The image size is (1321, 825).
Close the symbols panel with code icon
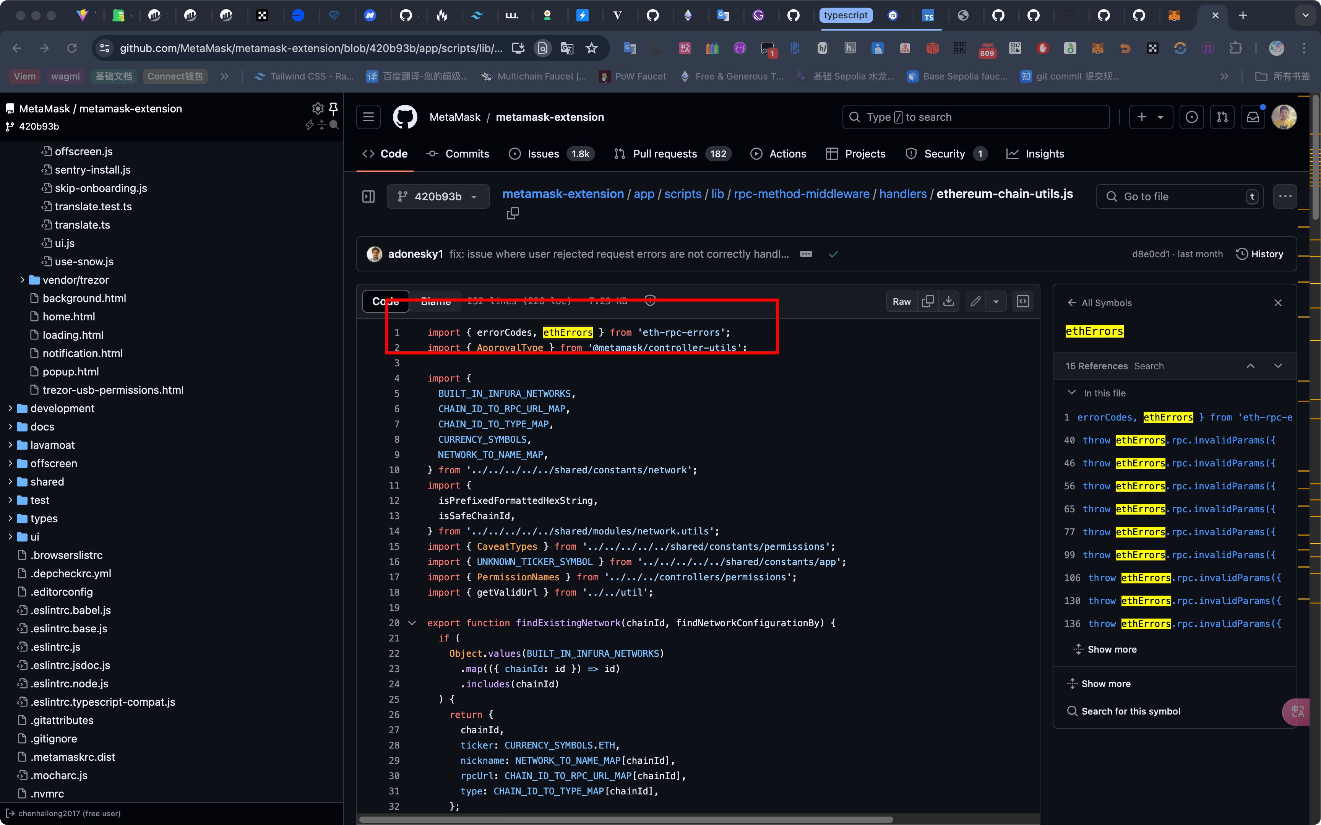(1022, 302)
